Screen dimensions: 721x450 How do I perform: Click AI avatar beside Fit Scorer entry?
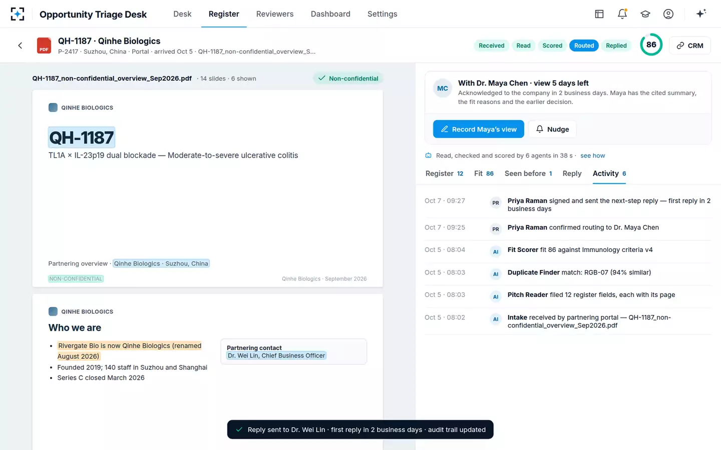coord(496,251)
